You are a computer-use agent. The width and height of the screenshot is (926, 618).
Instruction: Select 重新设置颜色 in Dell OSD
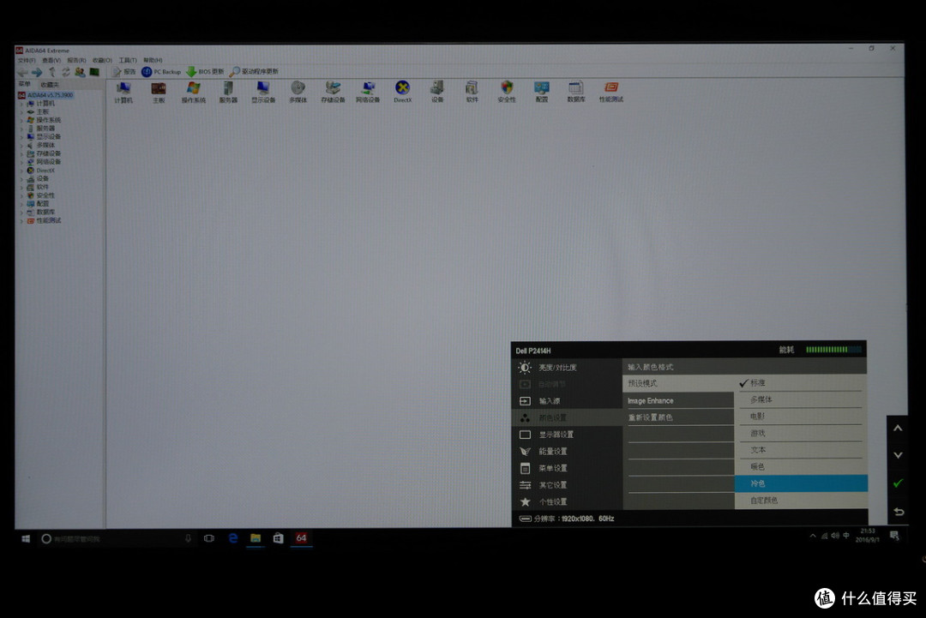[678, 417]
